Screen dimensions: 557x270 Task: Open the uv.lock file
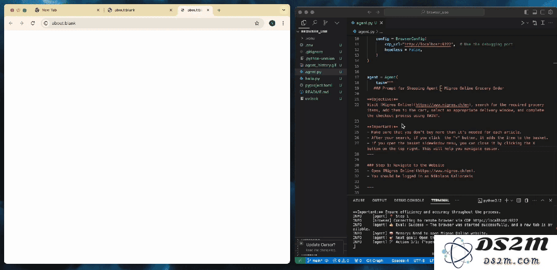coord(321,98)
